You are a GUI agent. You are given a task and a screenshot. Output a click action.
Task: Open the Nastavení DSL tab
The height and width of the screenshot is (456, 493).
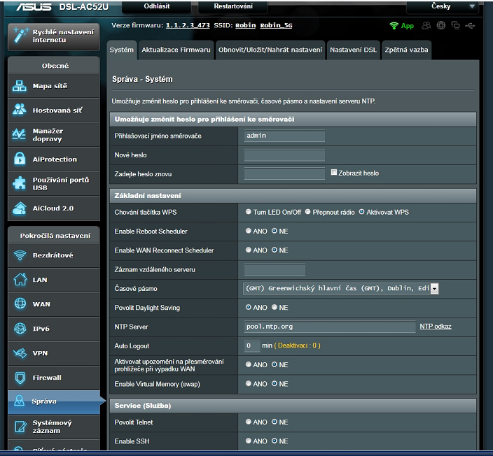353,50
